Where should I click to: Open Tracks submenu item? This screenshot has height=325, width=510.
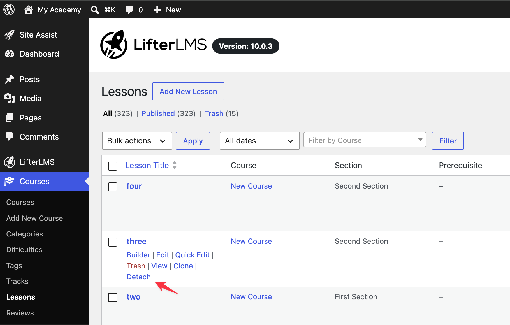(17, 281)
